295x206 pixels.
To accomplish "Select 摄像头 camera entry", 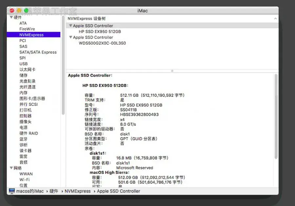I will (25, 122).
